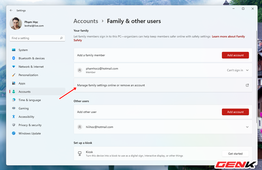
Task: Click the Family & other users title
Action: click(134, 21)
